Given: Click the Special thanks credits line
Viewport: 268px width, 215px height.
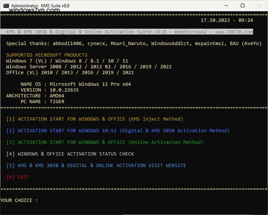Looking at the screenshot, I should 134,43.
